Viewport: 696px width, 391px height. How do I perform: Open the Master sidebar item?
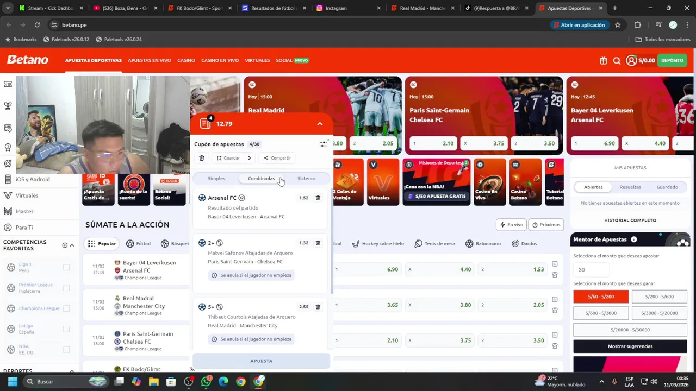click(24, 211)
